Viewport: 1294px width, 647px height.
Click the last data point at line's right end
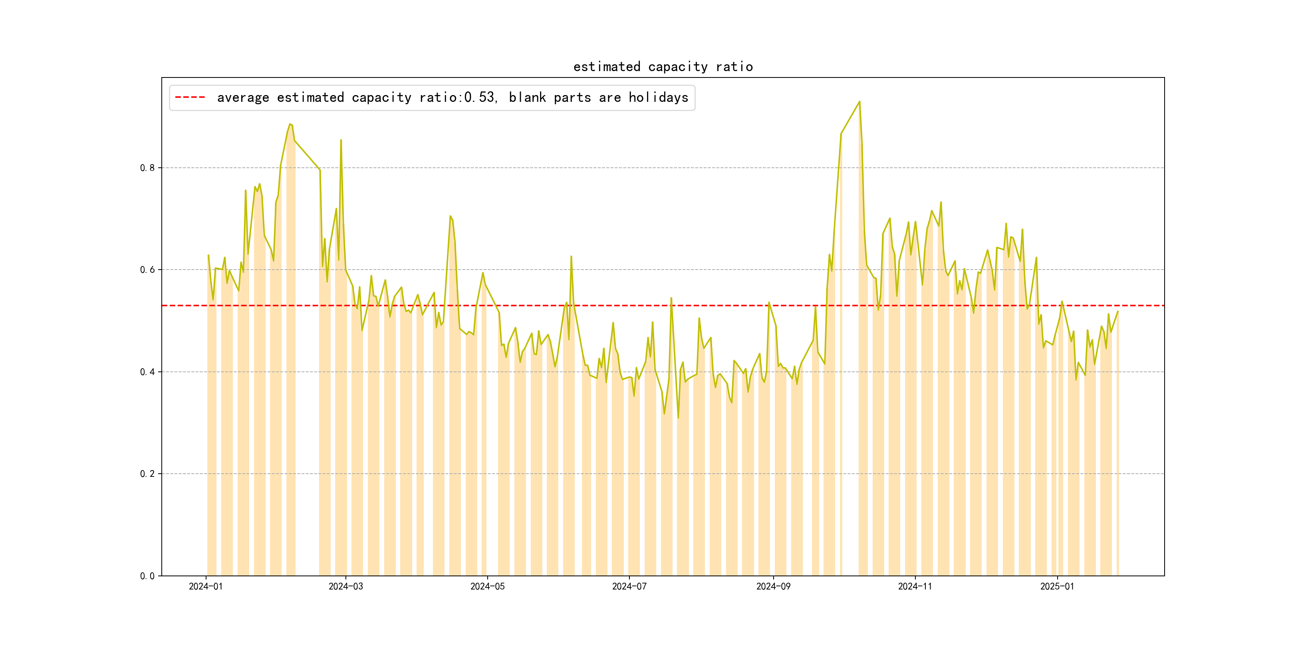pos(1118,312)
